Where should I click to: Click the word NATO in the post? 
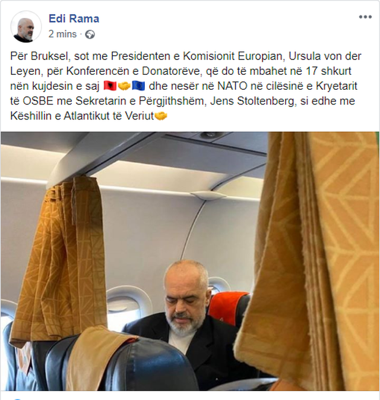(x=232, y=86)
